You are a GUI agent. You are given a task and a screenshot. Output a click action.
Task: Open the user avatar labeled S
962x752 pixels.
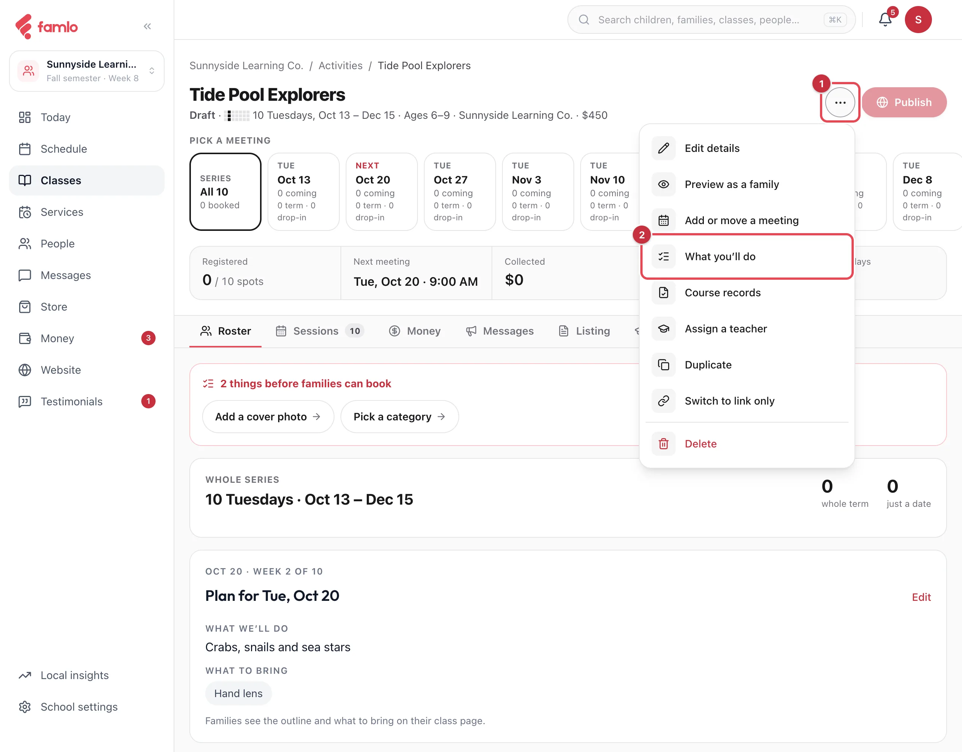point(918,20)
